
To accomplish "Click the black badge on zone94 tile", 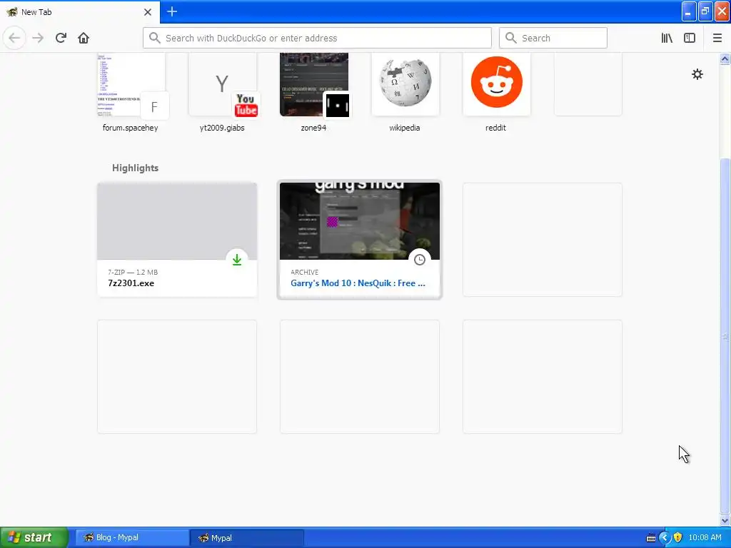I will click(x=337, y=106).
